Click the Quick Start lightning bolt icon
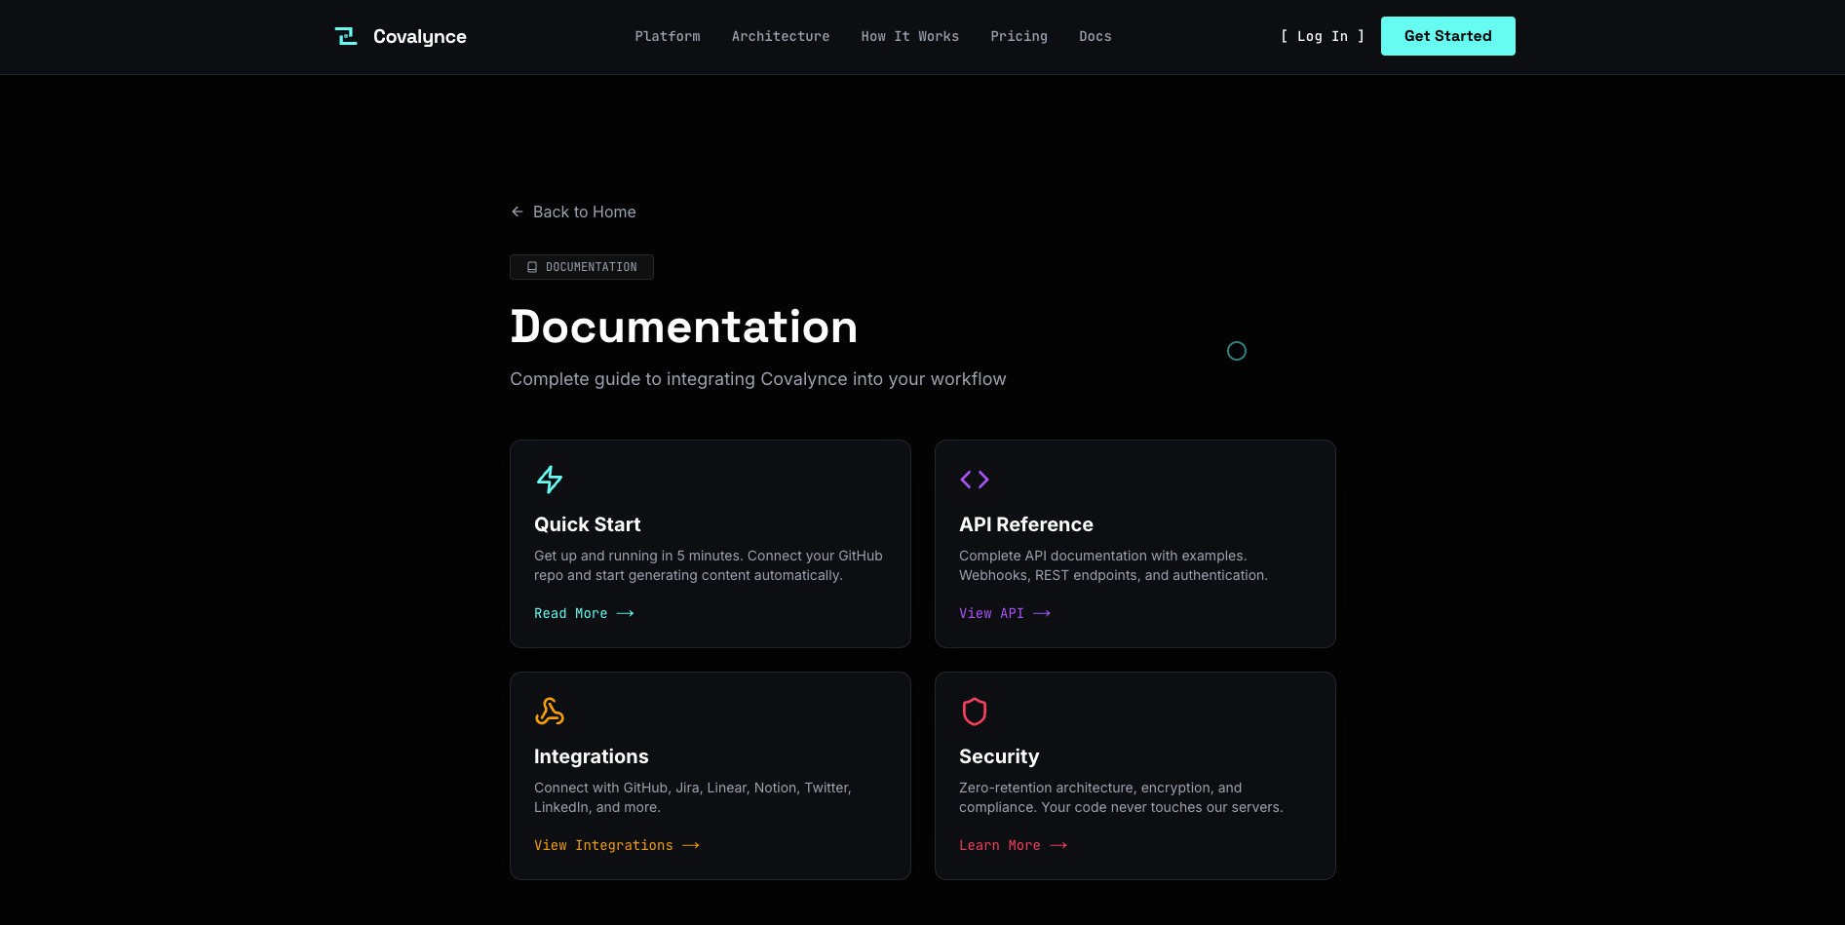1845x925 pixels. click(550, 480)
